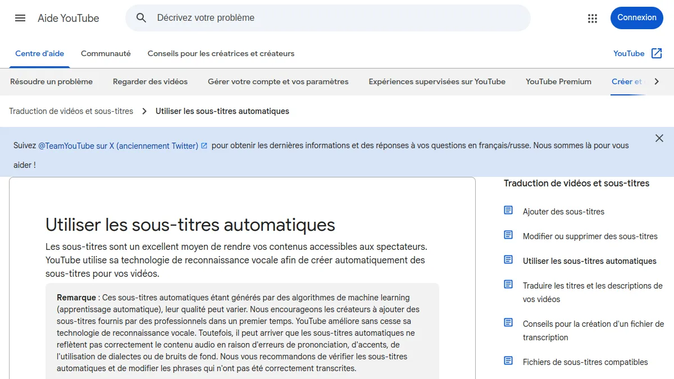Focus the Décrivez votre problème search field
The width and height of the screenshot is (674, 379).
(x=328, y=18)
